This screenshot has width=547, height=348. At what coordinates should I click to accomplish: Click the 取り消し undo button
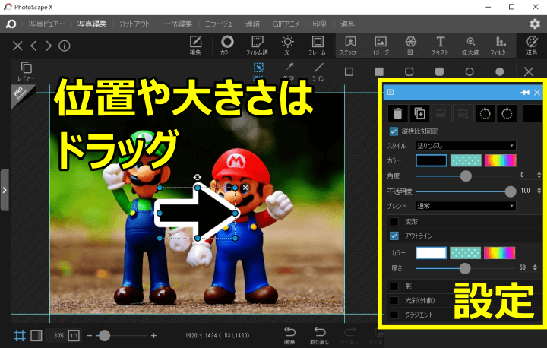click(x=319, y=335)
